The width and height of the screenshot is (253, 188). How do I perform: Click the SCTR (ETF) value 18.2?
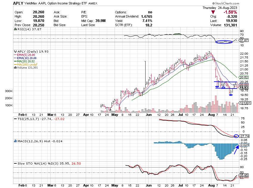pos(149,25)
